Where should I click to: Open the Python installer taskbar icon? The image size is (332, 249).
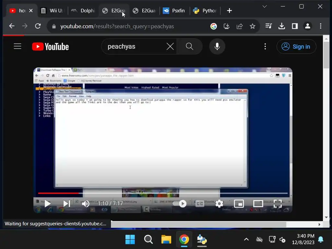coord(202,240)
